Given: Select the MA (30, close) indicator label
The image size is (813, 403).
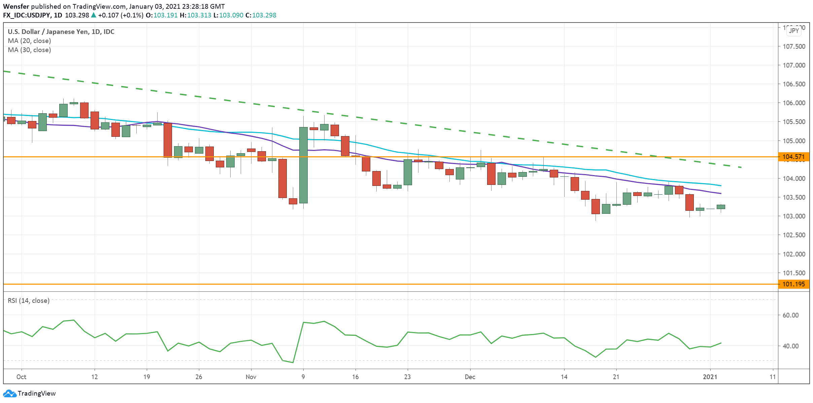Looking at the screenshot, I should tap(29, 50).
